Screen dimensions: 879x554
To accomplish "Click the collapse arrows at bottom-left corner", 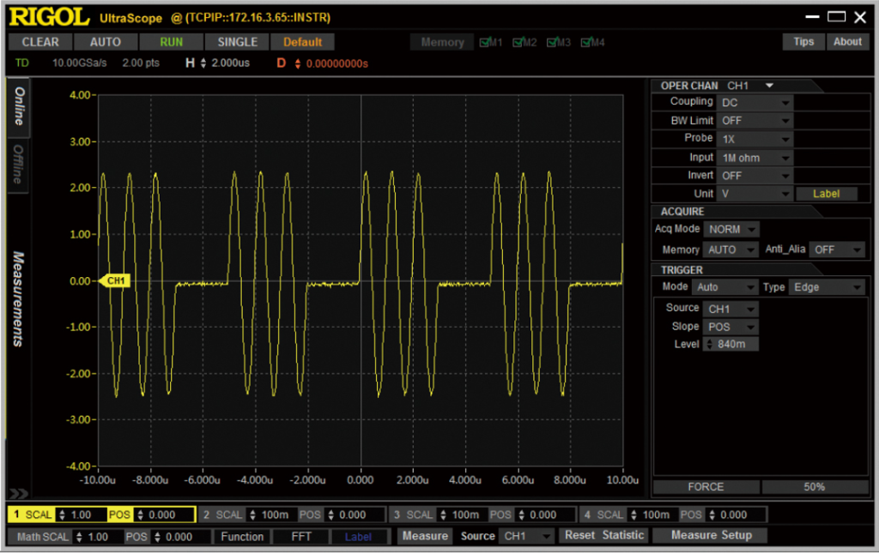I will pyautogui.click(x=18, y=493).
